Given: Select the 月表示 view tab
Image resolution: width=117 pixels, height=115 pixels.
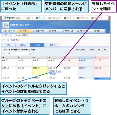Looking at the screenshot, I should point(37,45).
